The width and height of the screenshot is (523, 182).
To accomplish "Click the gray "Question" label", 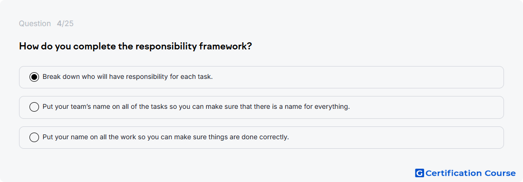I will 35,24.
